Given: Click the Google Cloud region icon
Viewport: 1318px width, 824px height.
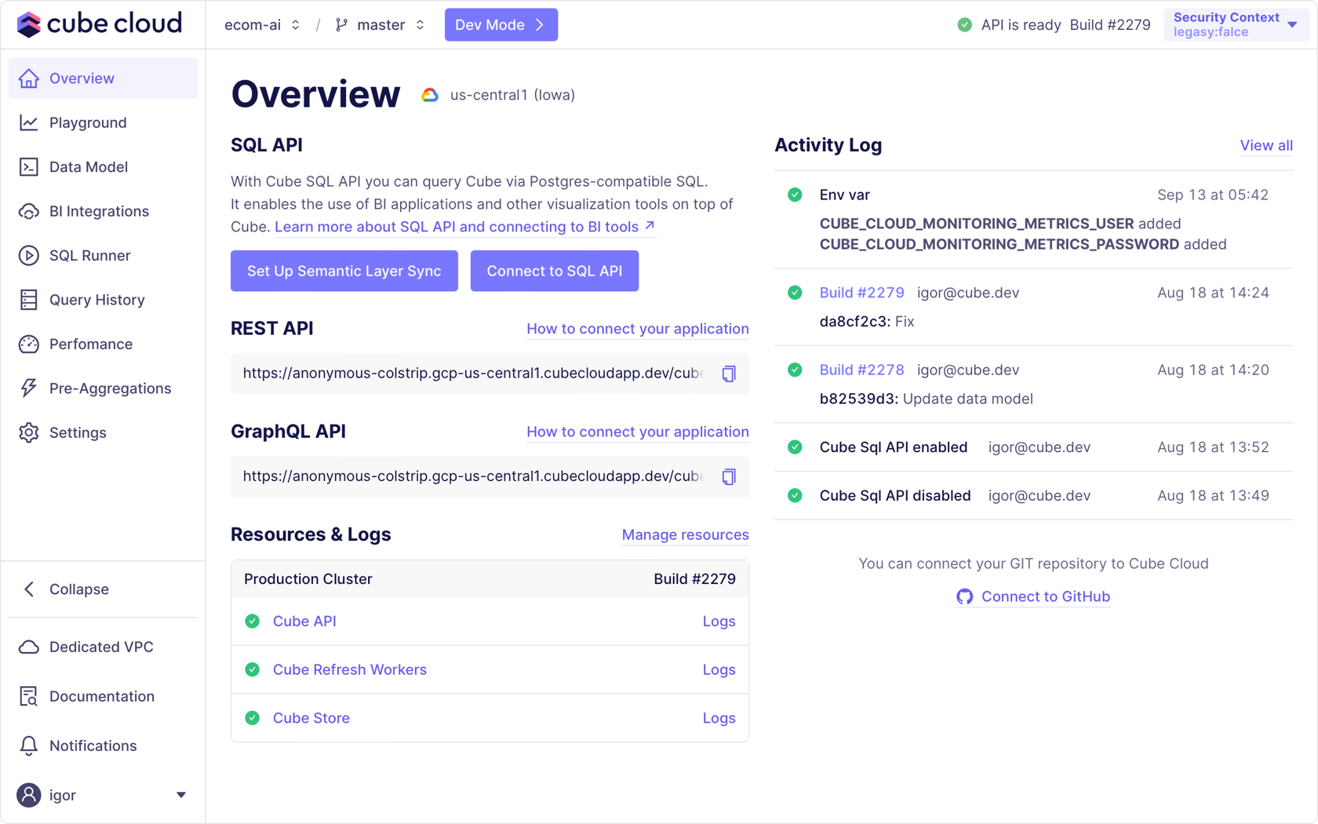Looking at the screenshot, I should pyautogui.click(x=430, y=95).
